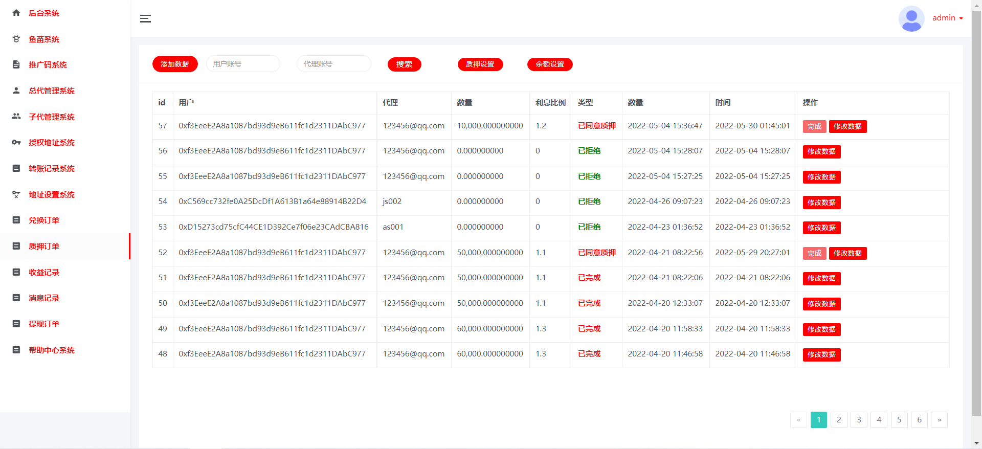Open the 收益记录 menu item
982x449 pixels.
coord(44,272)
